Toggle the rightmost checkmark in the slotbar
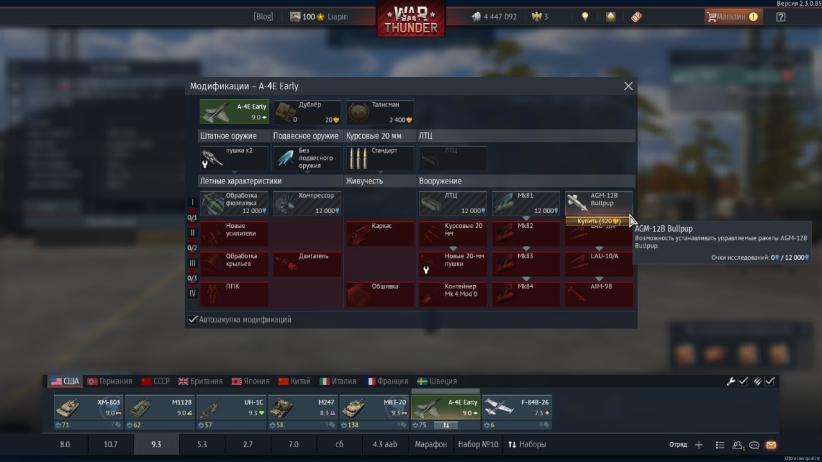Viewport: 822px width, 462px height. [x=770, y=381]
